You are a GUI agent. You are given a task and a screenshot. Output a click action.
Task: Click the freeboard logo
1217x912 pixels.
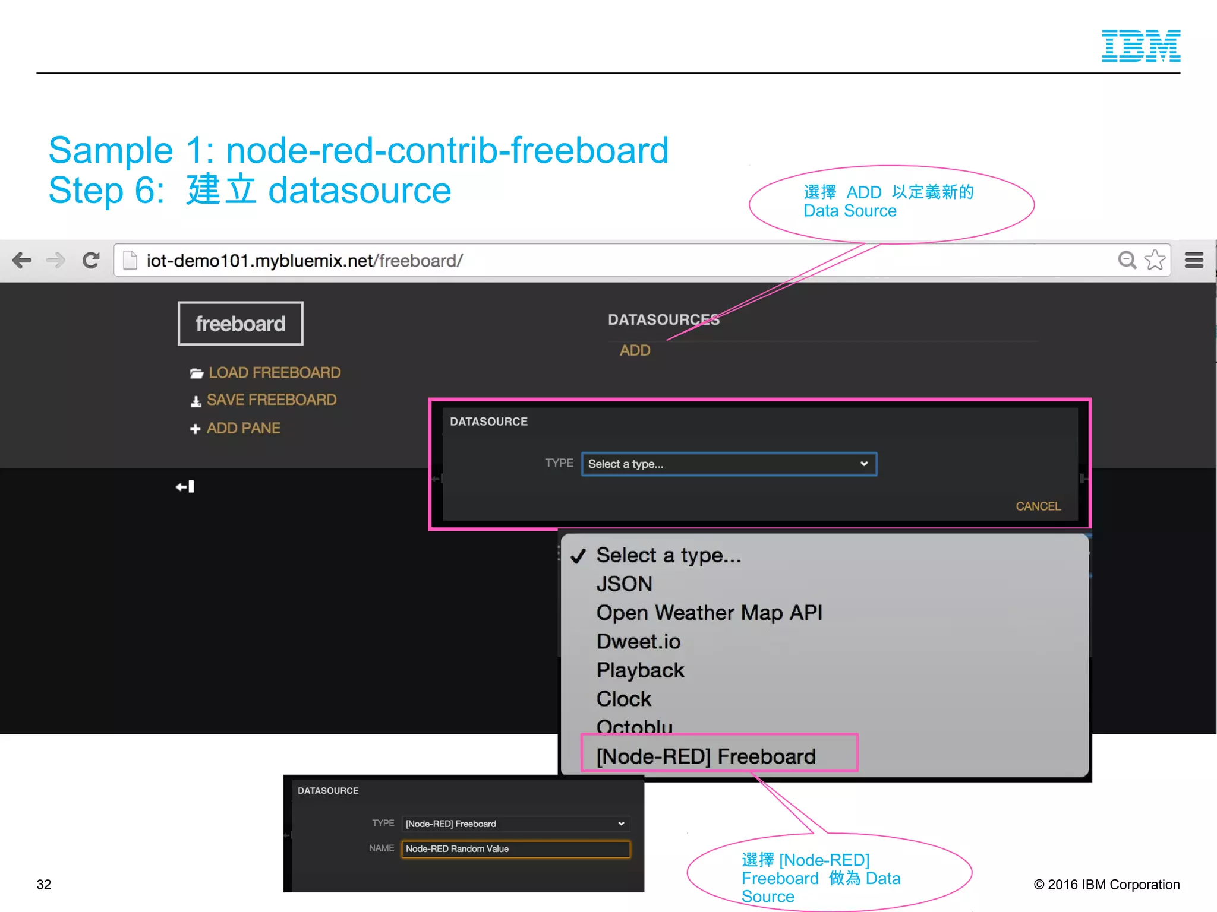pyautogui.click(x=240, y=324)
